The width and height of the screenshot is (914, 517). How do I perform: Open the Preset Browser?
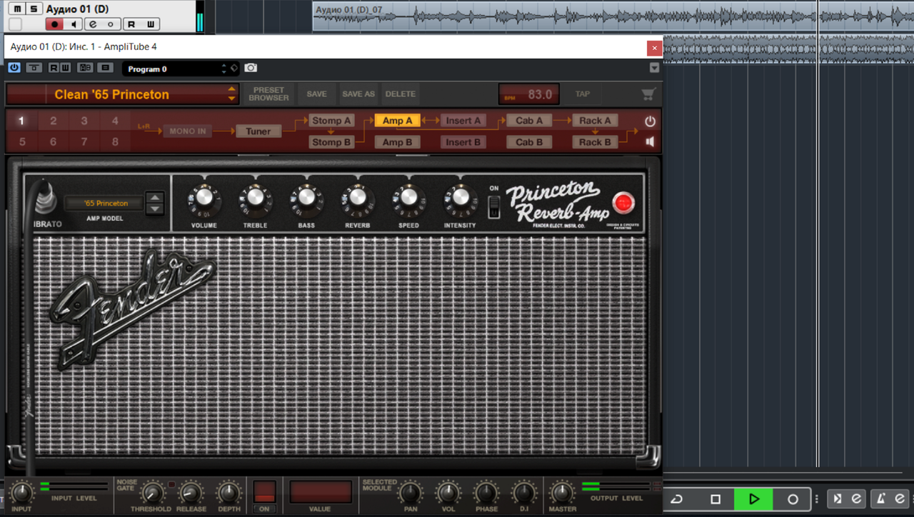click(268, 94)
